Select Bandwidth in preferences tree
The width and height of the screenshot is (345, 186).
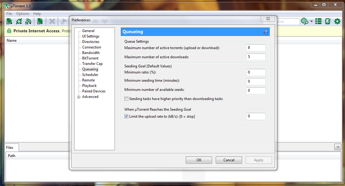91,53
